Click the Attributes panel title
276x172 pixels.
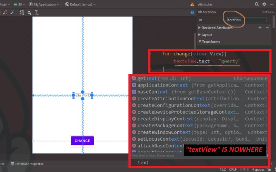(x=205, y=4)
